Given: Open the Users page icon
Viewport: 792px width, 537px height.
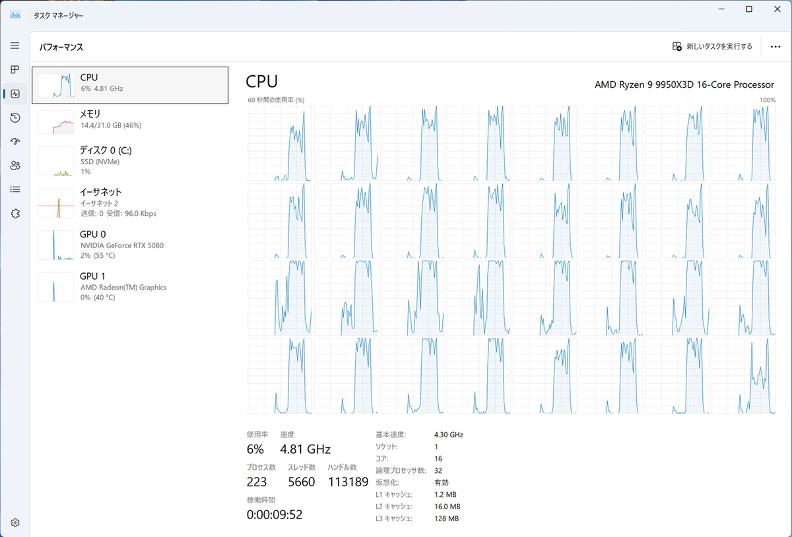Looking at the screenshot, I should 15,166.
